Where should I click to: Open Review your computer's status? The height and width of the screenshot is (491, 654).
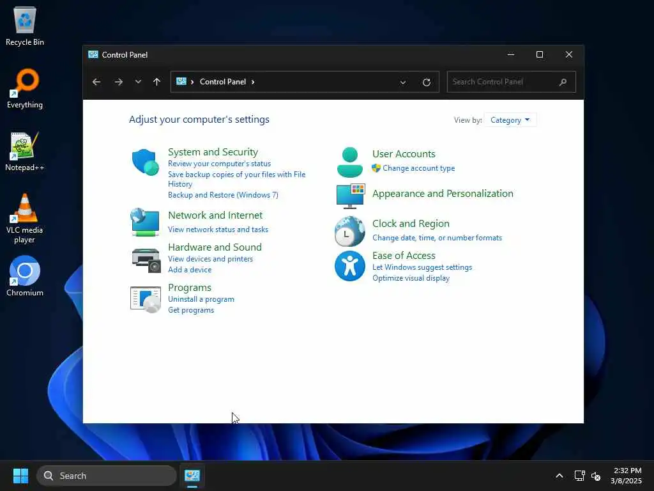[x=220, y=164]
